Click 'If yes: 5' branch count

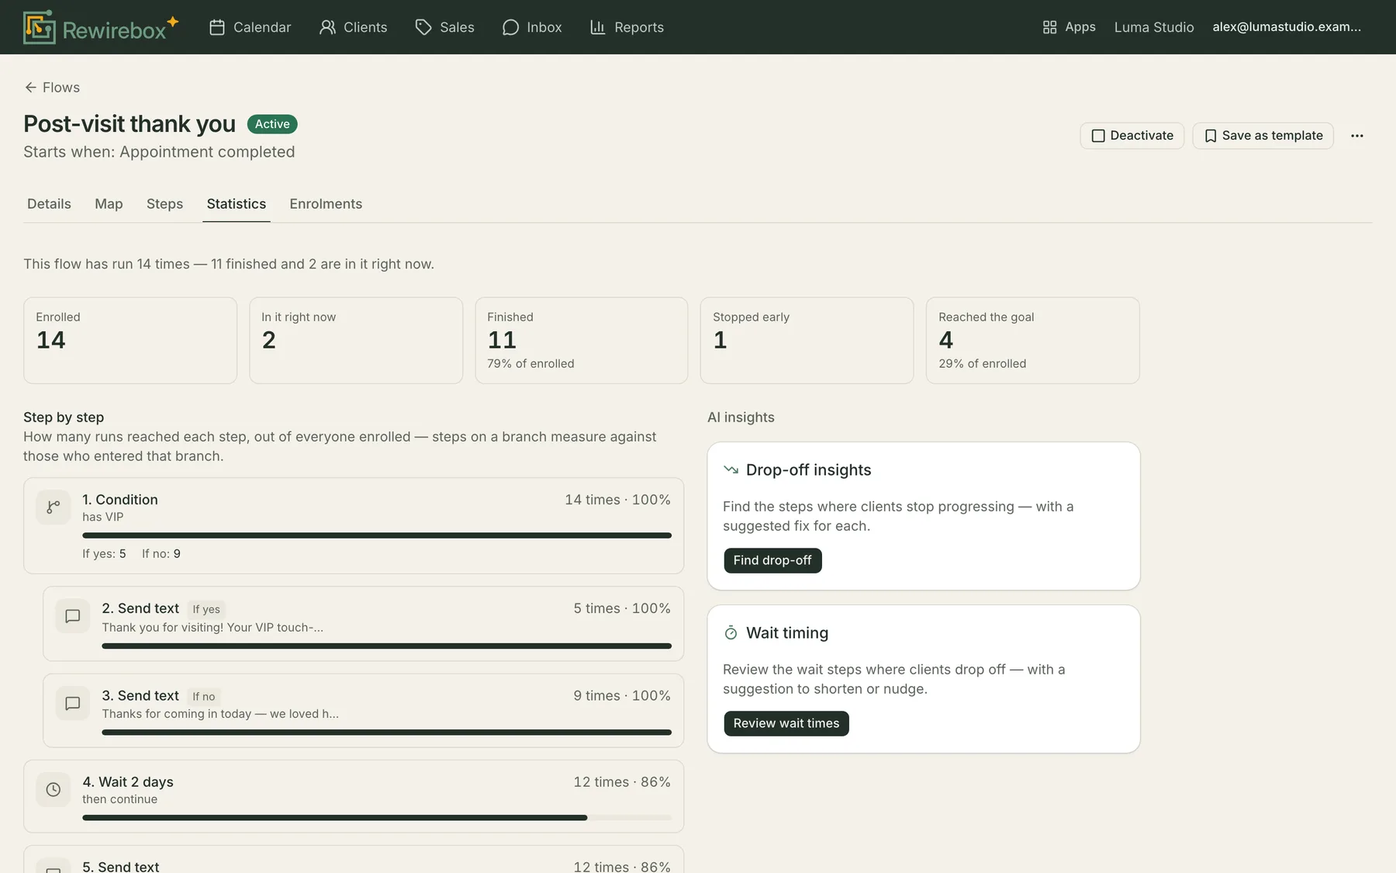(104, 554)
